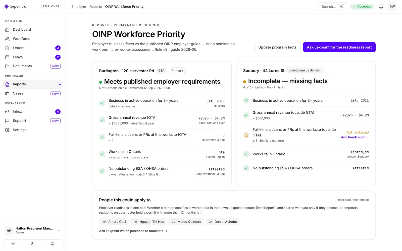402x251 pixels.
Task: Select Reports in the sidebar
Action: (x=33, y=84)
